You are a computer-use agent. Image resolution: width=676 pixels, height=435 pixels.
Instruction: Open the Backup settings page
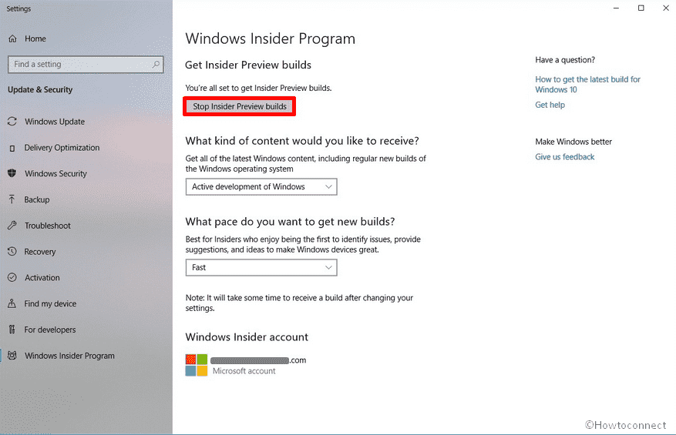(86, 199)
